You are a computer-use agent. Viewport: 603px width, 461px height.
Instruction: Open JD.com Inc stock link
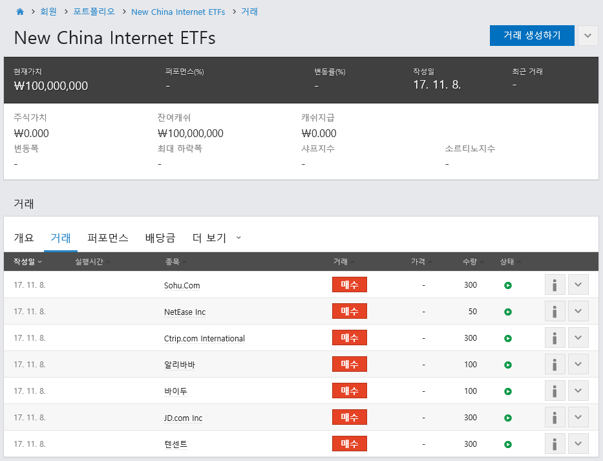coord(183,418)
